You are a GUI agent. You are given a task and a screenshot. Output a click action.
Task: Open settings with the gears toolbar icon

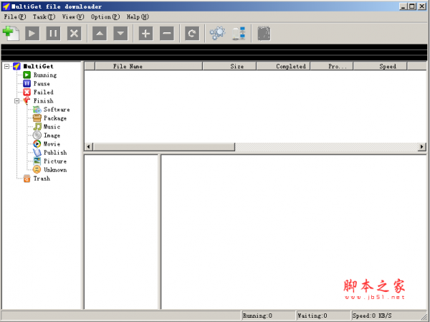pyautogui.click(x=218, y=34)
